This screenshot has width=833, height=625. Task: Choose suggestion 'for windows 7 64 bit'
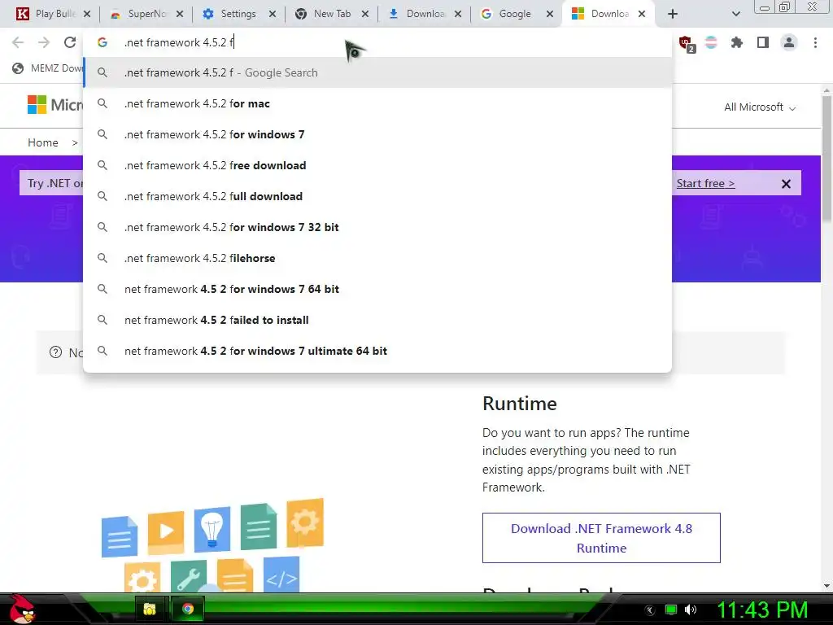coord(377,289)
